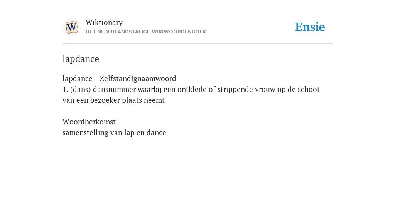Select the subtitle 'Het Nederlandstalige Wikiwoordenboek'
The width and height of the screenshot is (395, 197).
(146, 32)
